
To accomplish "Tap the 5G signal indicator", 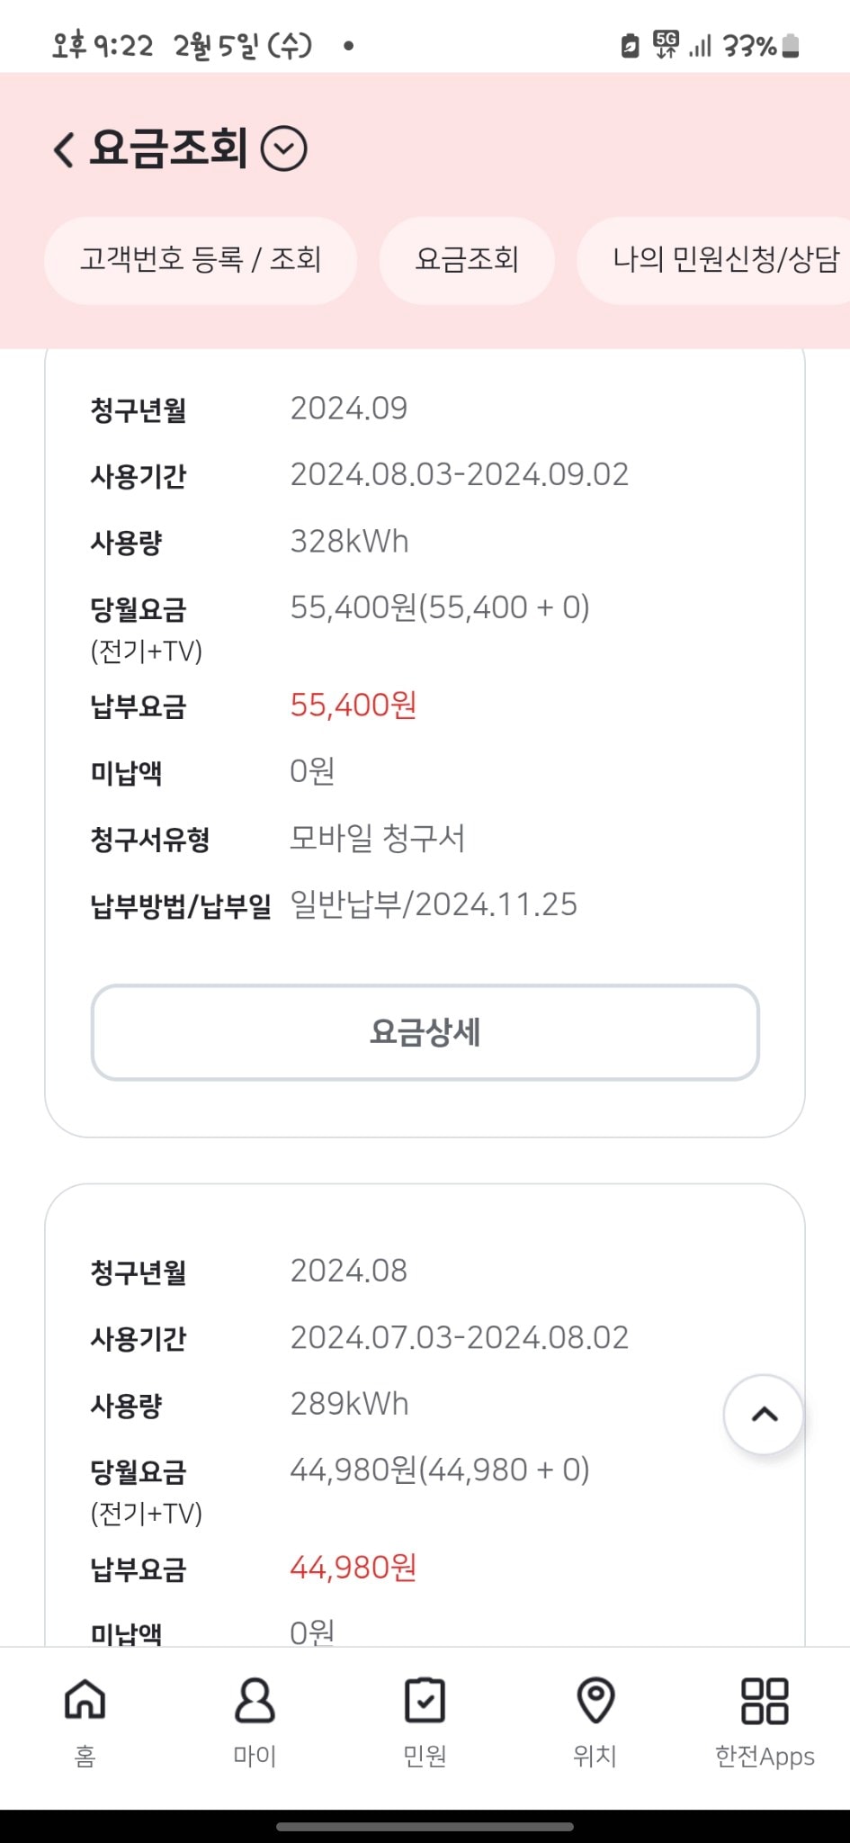I will [667, 45].
